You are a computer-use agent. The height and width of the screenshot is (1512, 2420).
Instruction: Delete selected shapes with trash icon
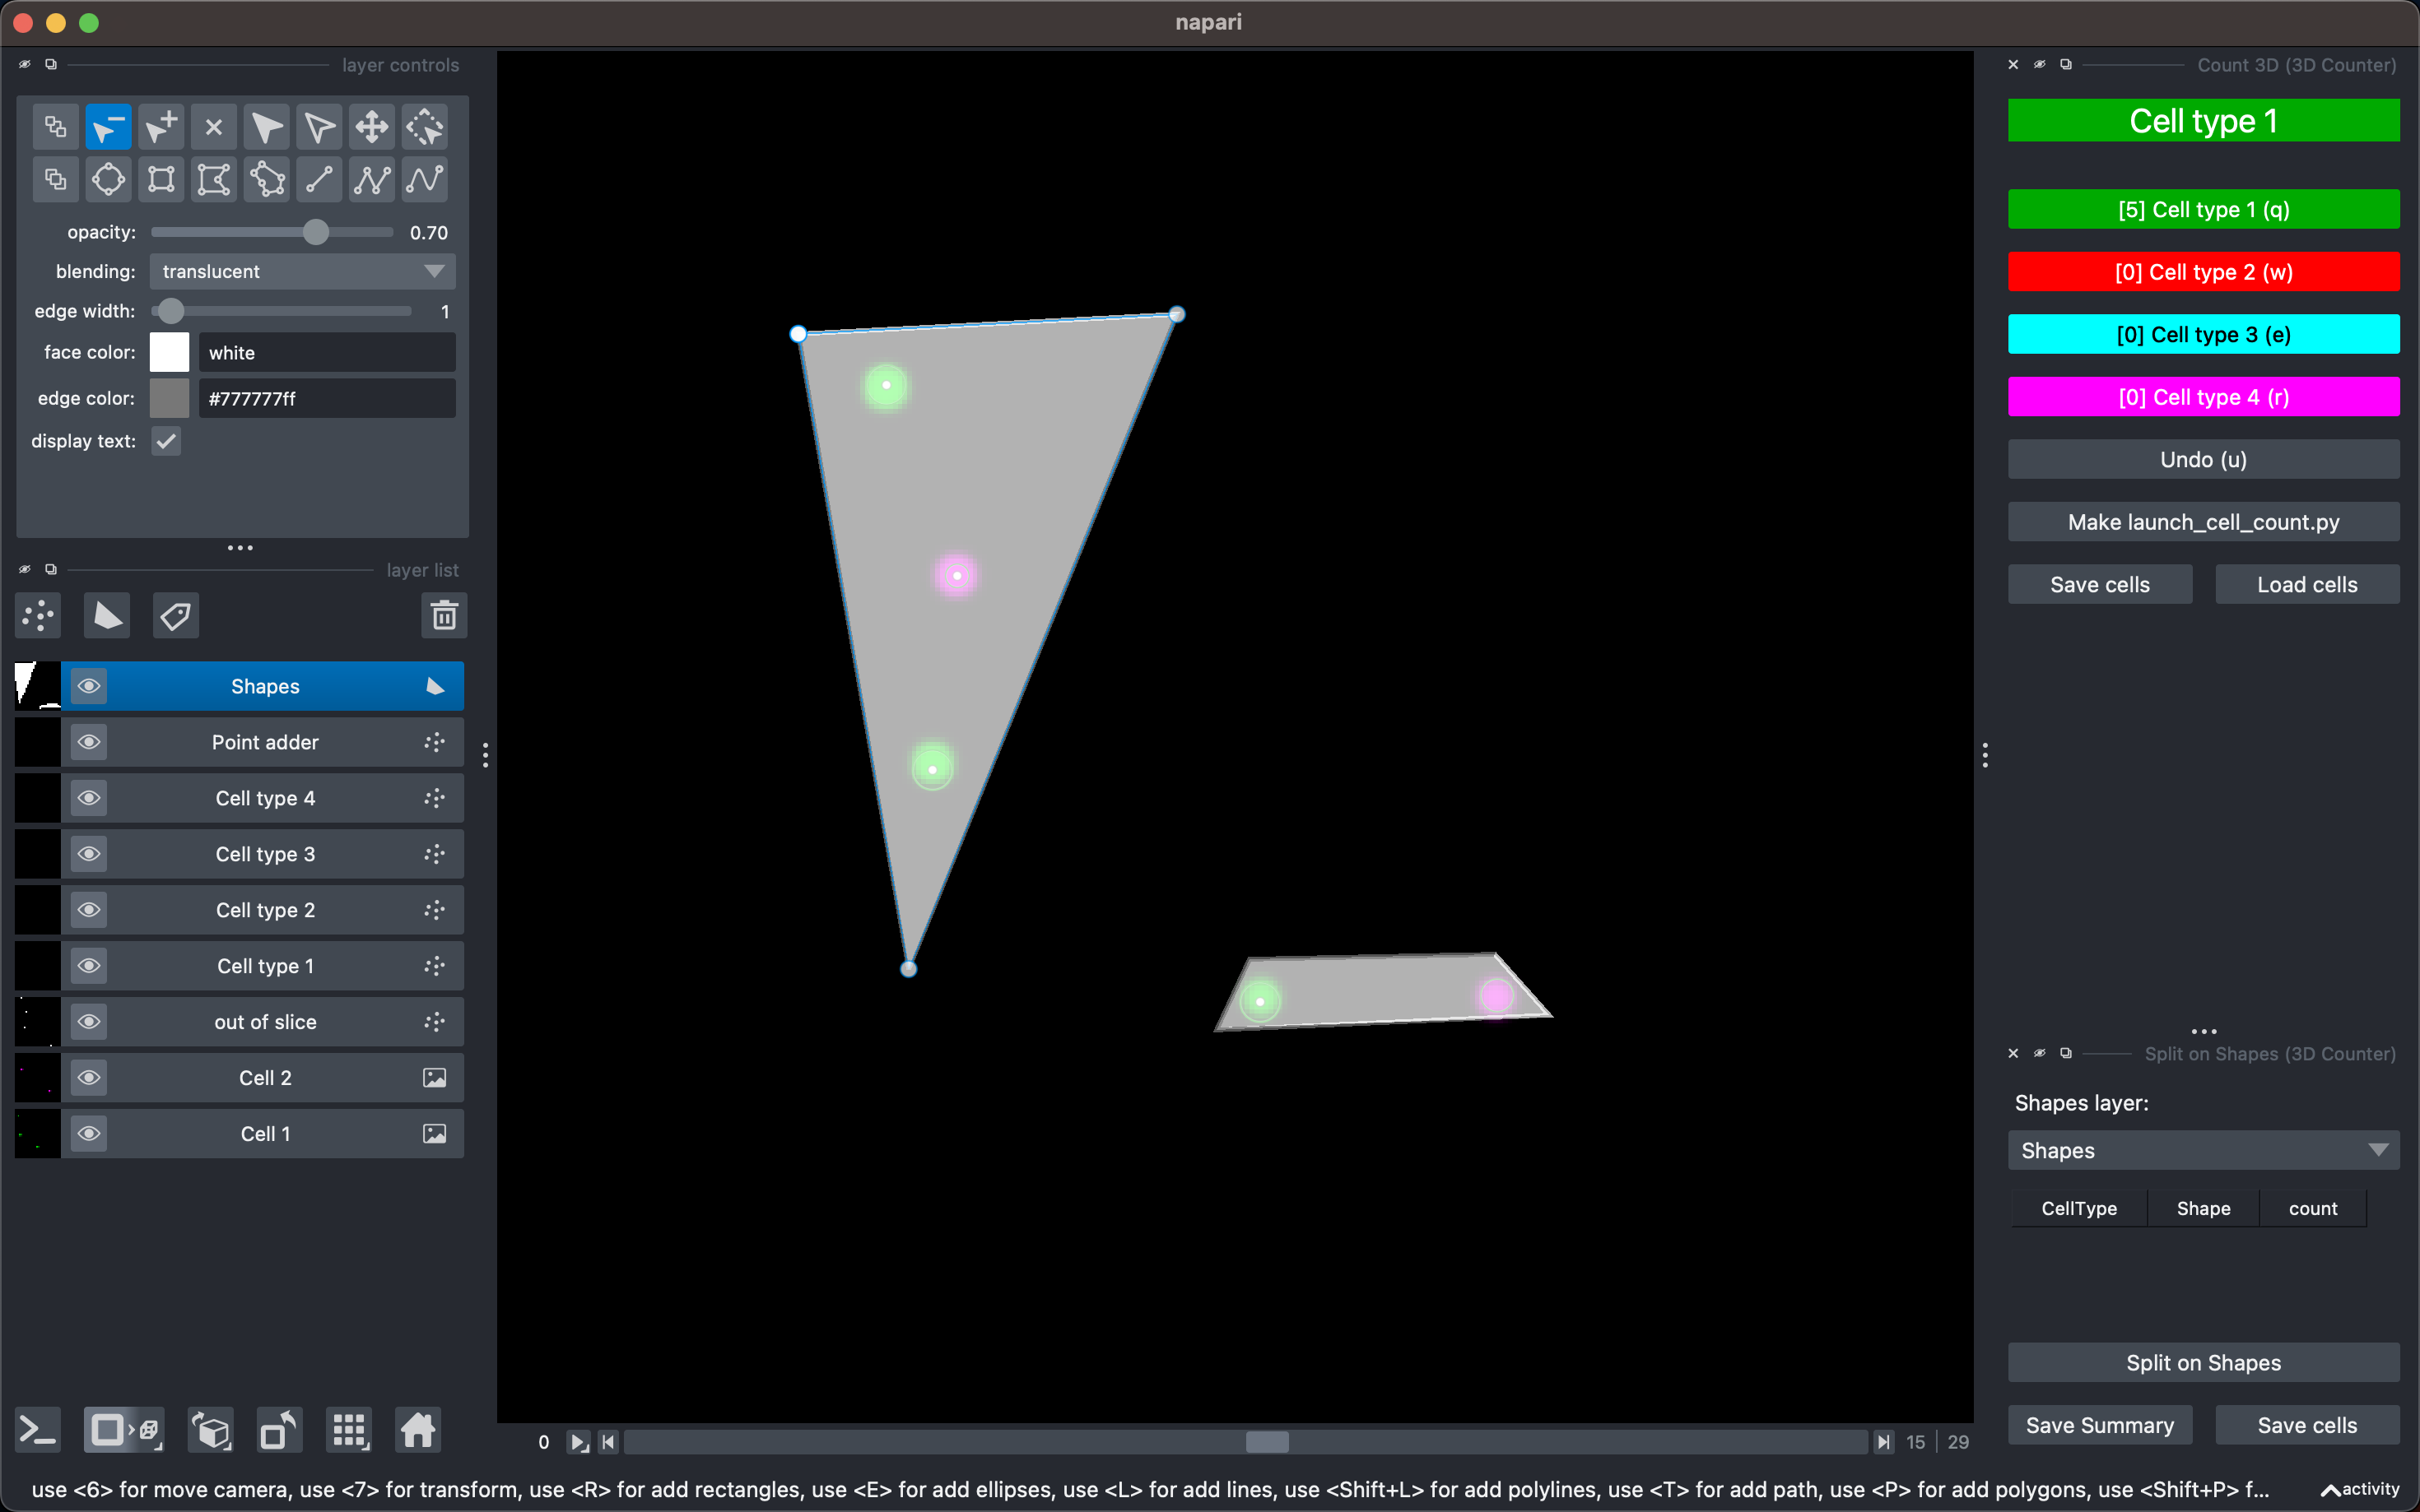click(444, 615)
